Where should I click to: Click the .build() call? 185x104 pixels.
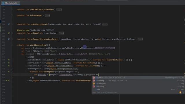[x=30, y=57]
